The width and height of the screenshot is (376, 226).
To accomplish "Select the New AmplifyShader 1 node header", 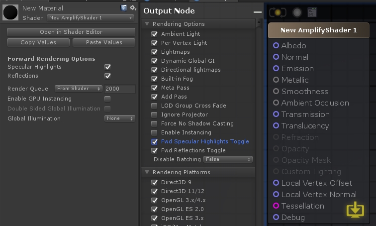I will point(318,30).
